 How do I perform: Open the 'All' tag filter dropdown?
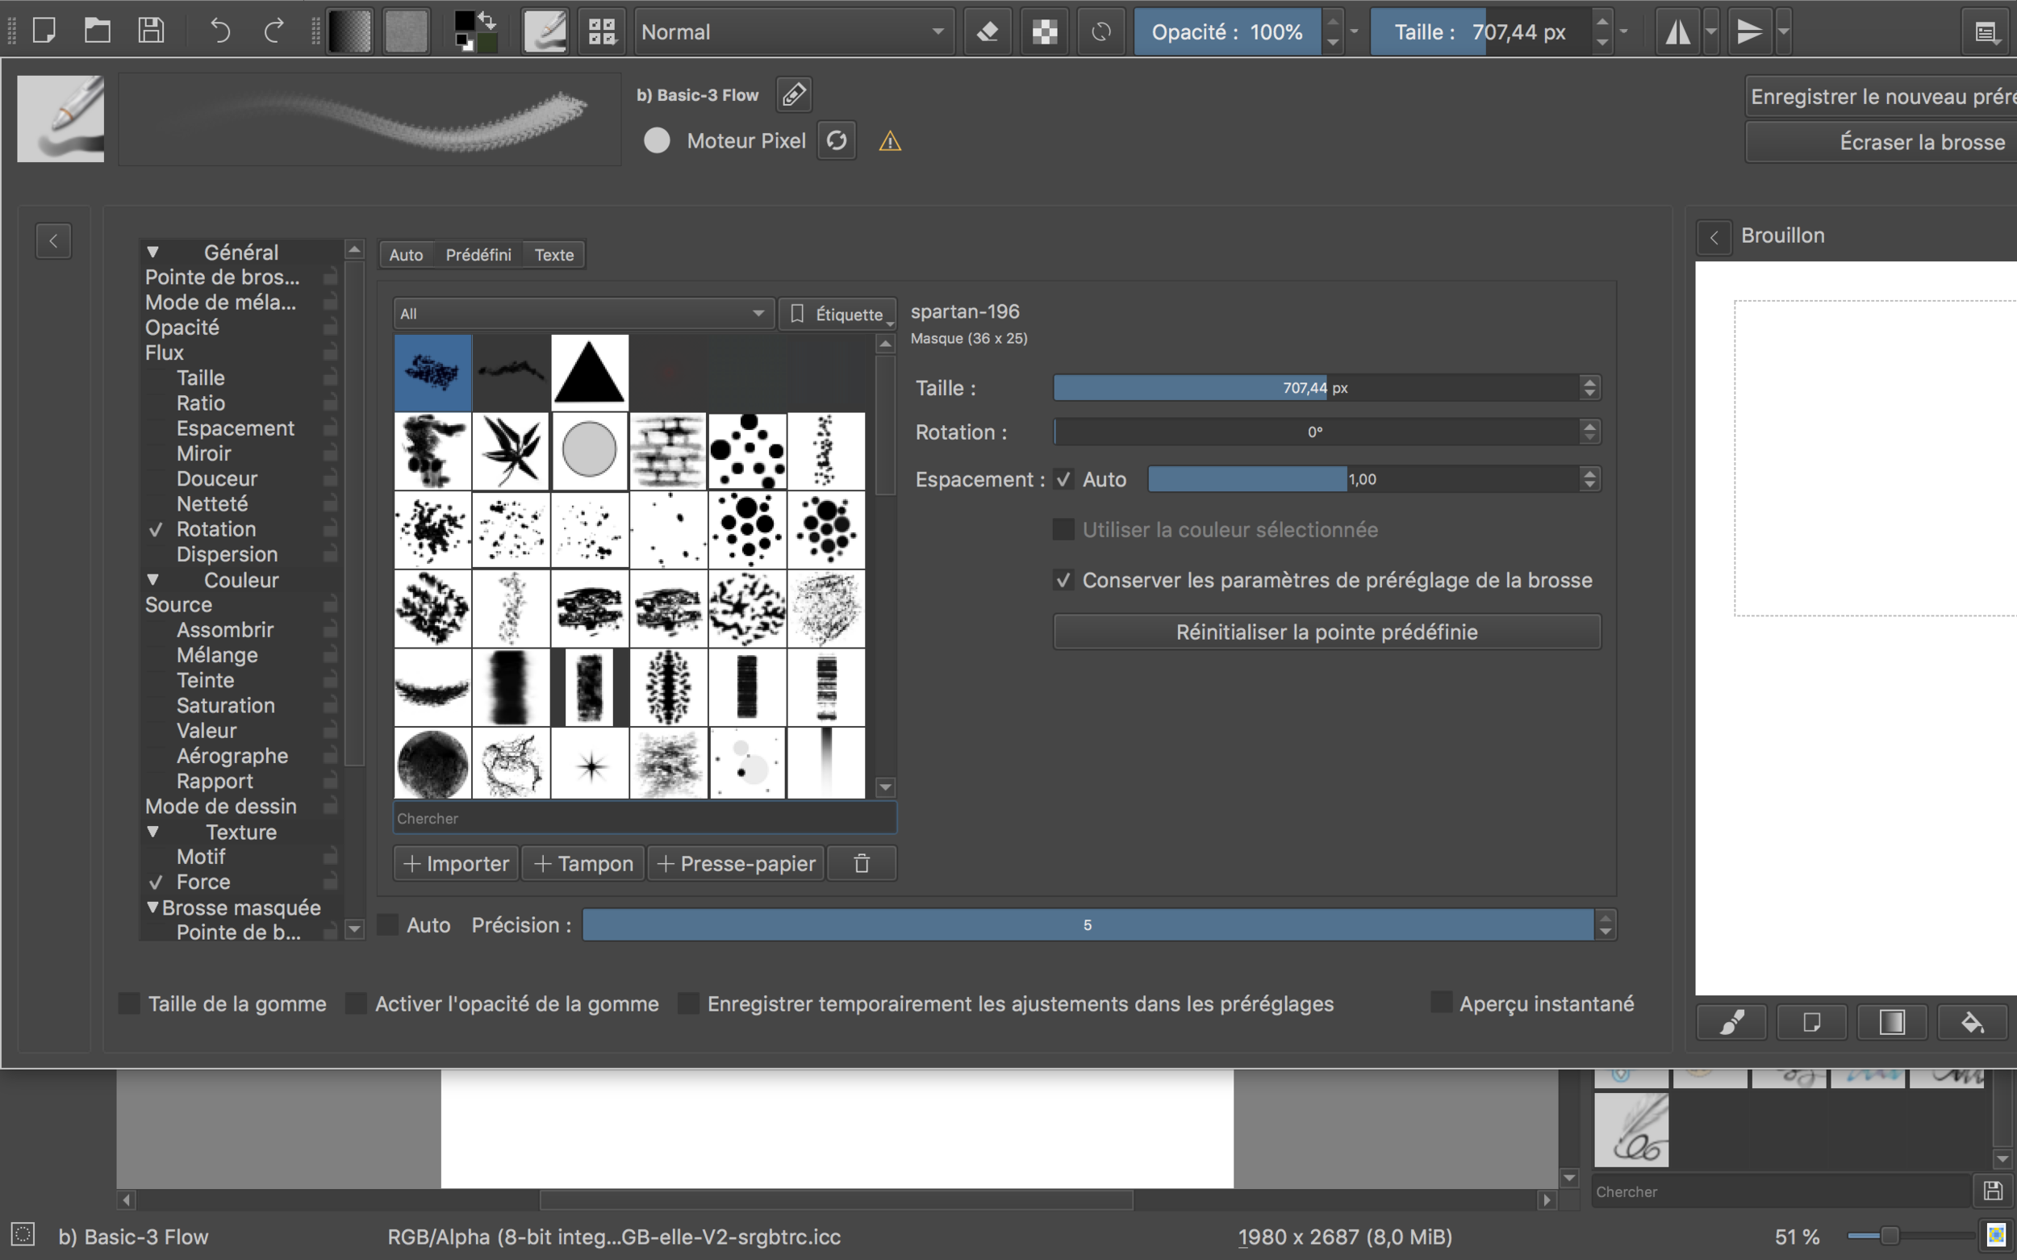click(583, 314)
